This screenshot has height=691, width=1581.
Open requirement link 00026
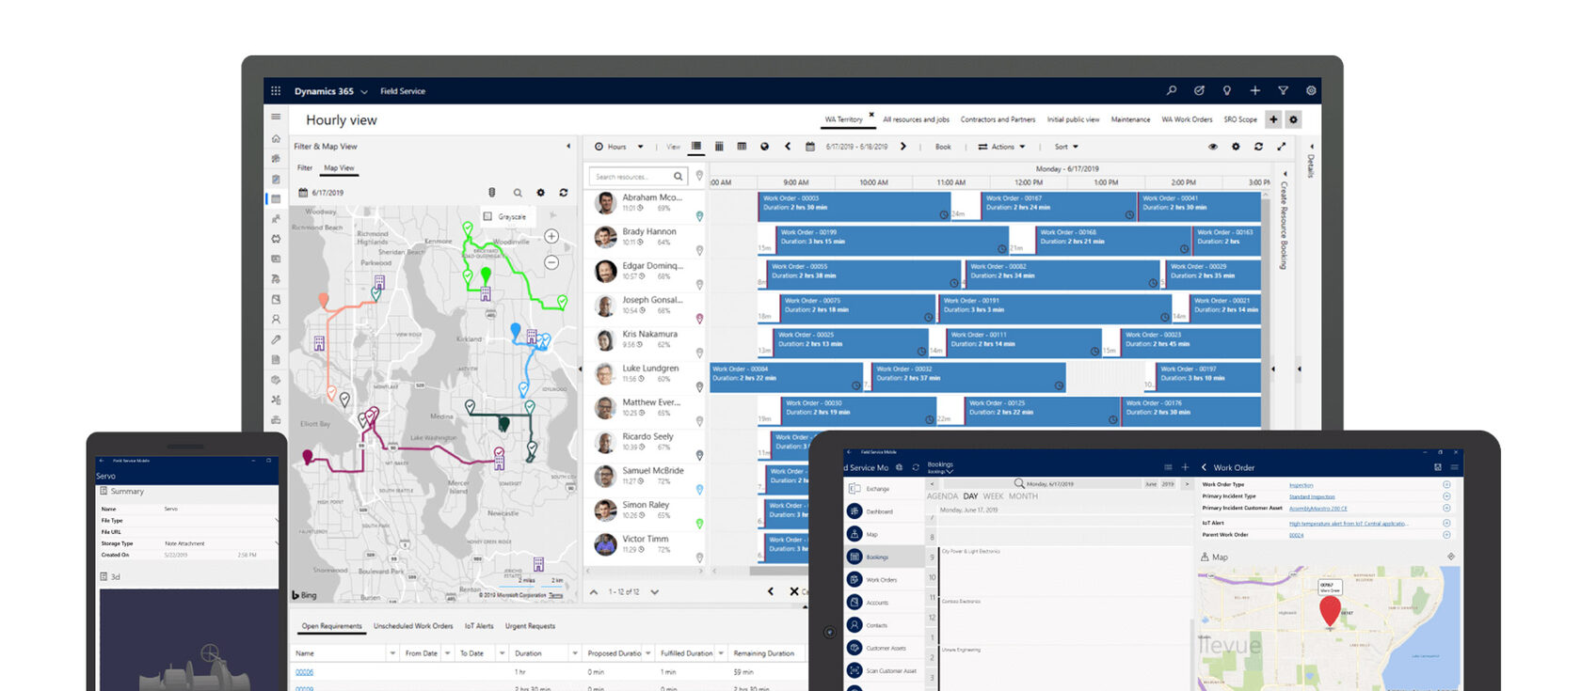(304, 672)
